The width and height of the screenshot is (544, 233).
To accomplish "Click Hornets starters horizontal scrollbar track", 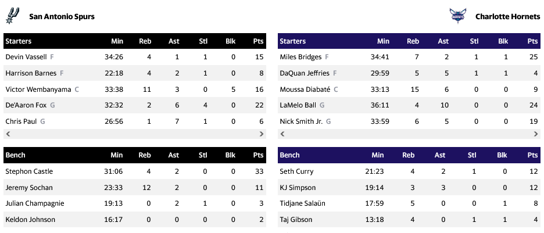I will click(x=409, y=134).
